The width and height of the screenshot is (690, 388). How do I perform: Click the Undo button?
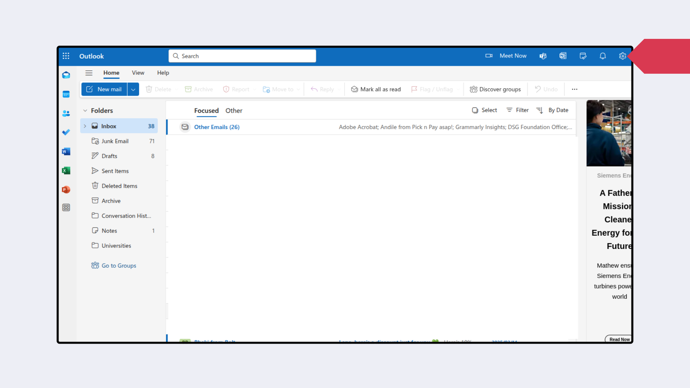[546, 89]
